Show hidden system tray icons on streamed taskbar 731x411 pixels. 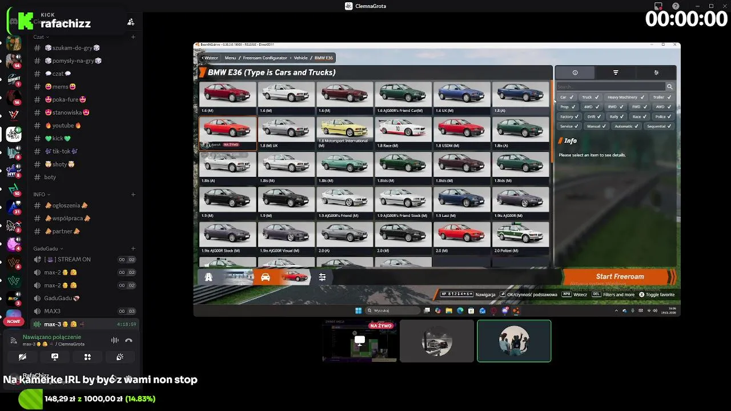616,311
